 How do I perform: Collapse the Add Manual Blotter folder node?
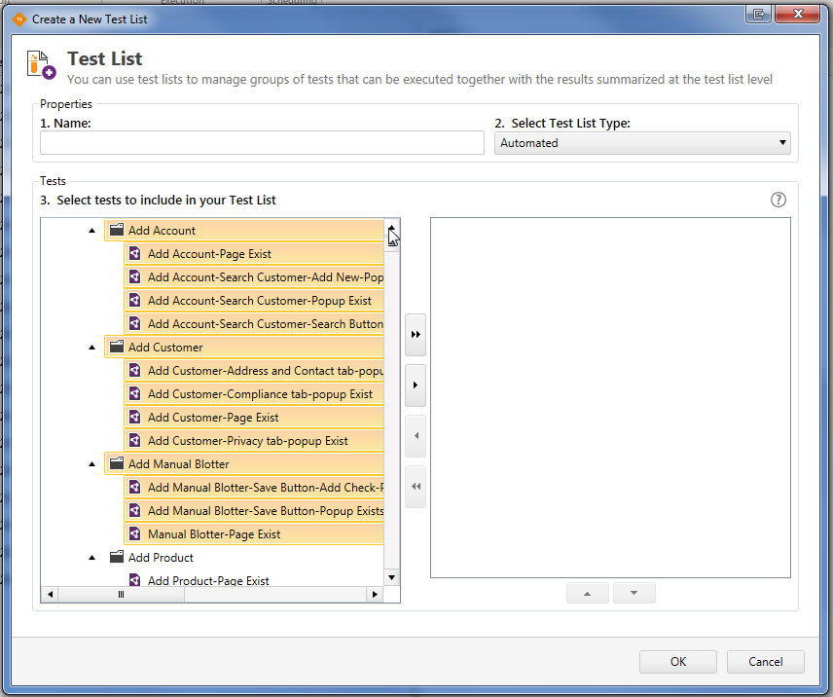click(x=92, y=464)
